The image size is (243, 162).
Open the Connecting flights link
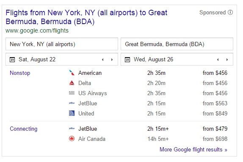(24, 129)
